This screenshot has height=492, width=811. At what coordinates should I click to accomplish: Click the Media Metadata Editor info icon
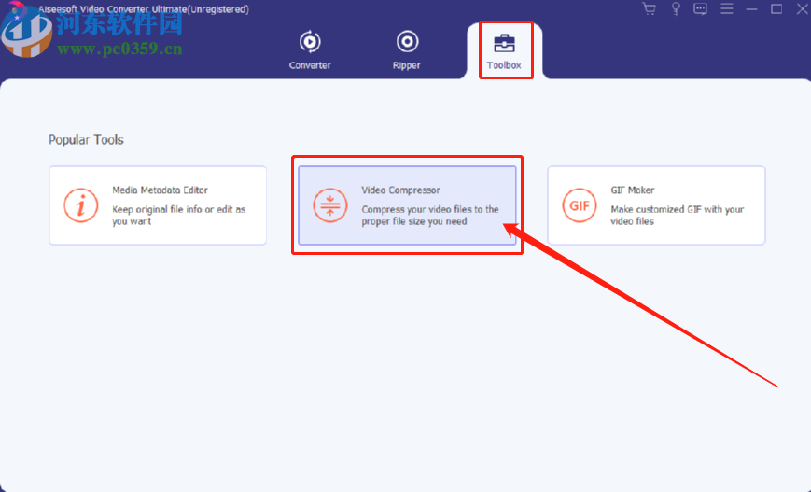click(x=80, y=205)
